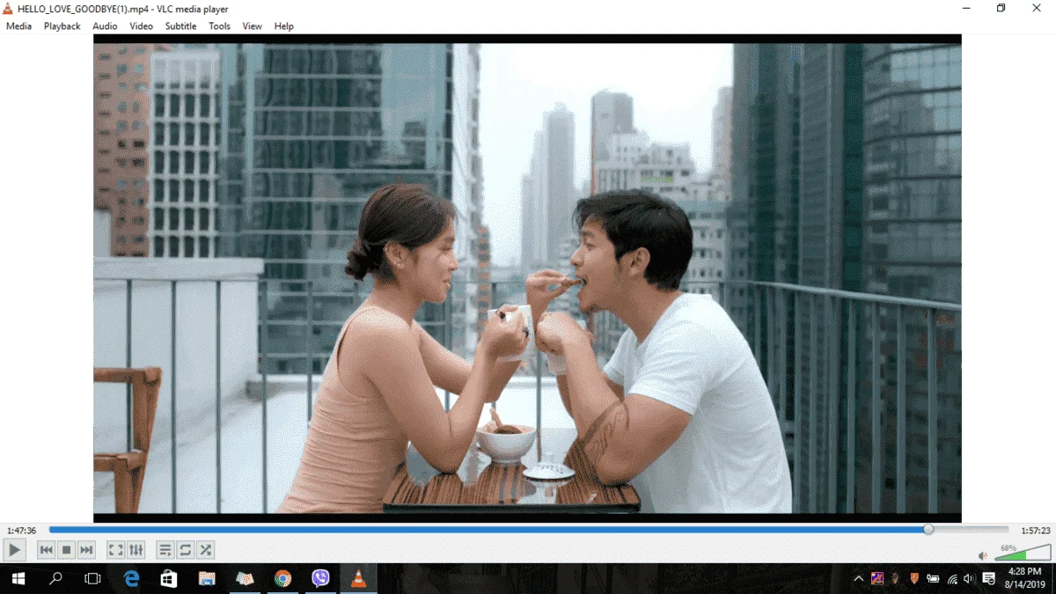Click the orange shield tray icon
Image resolution: width=1056 pixels, height=594 pixels.
point(913,579)
